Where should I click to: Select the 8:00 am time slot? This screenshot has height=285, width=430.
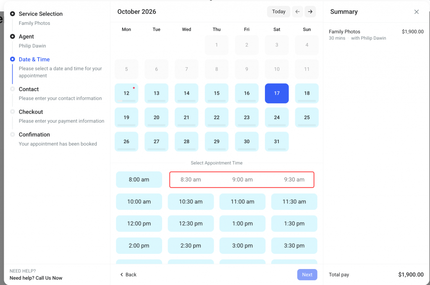coord(139,179)
